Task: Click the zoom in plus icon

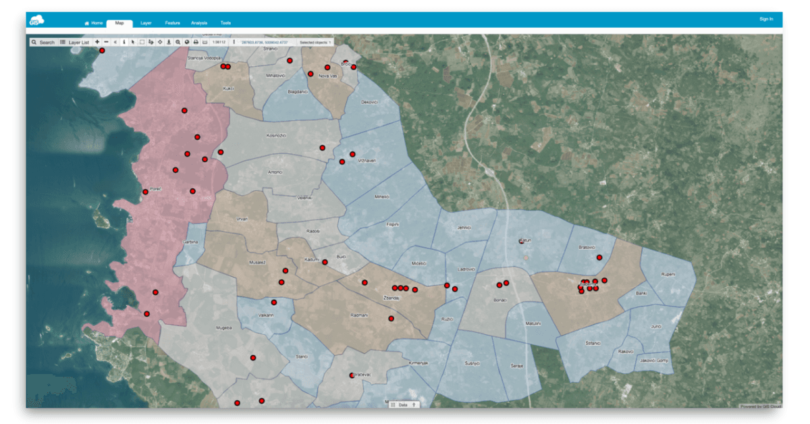Action: (97, 42)
